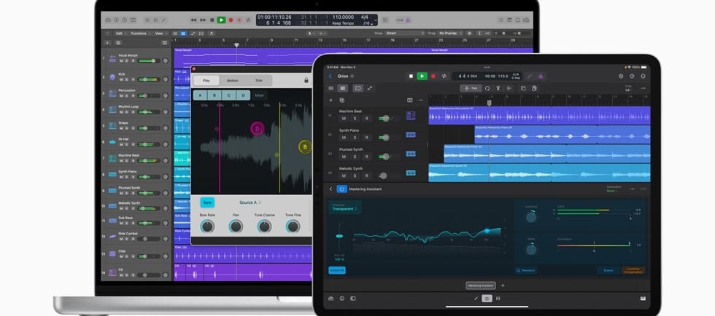Screen dimensions: 715x316
Task: Start recording on the iPad transport
Action: pyautogui.click(x=433, y=76)
